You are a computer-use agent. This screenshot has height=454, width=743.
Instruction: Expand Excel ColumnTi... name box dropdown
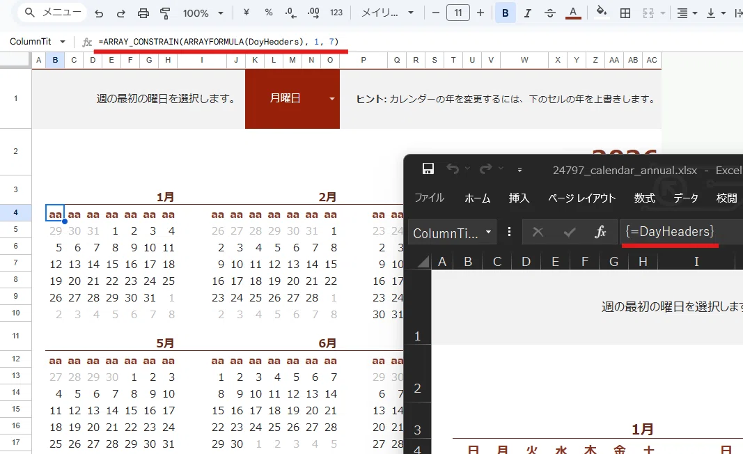pos(489,232)
